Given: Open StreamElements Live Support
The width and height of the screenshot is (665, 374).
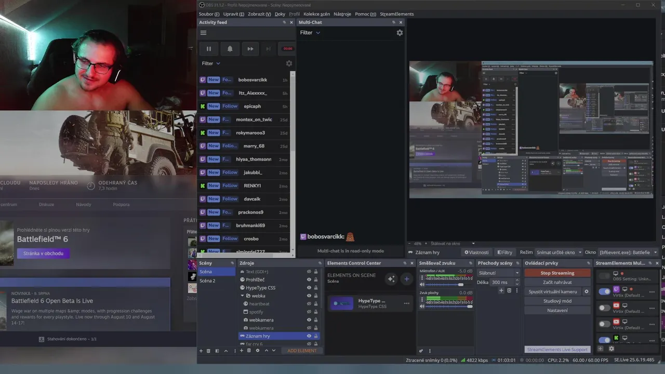Looking at the screenshot, I should click(557, 350).
